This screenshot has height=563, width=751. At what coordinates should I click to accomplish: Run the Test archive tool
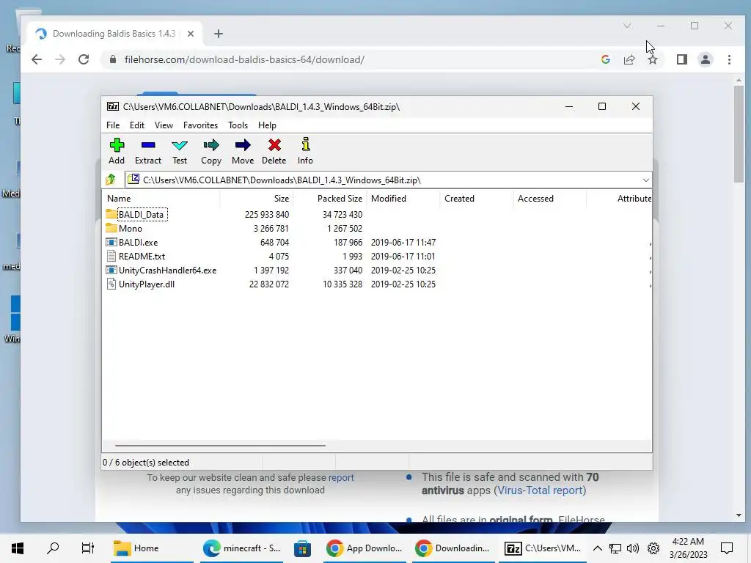[x=180, y=151]
